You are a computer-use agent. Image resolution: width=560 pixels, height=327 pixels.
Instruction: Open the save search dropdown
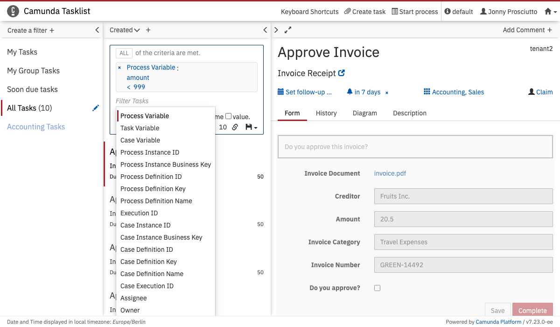point(251,127)
